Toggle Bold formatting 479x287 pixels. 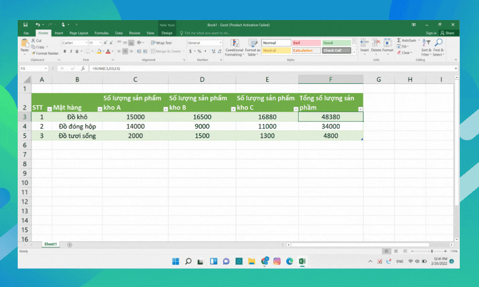pos(64,51)
